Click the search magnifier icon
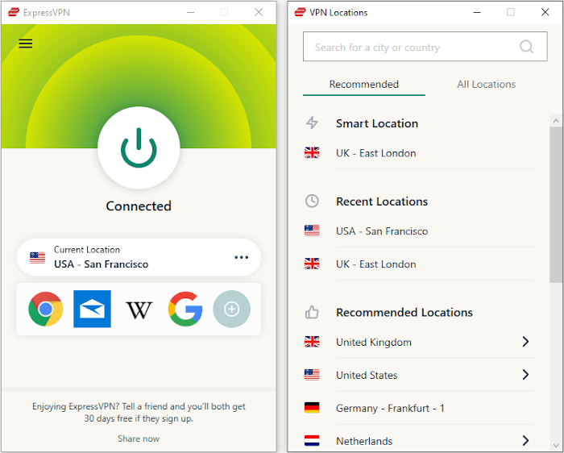564x453 pixels. (526, 47)
